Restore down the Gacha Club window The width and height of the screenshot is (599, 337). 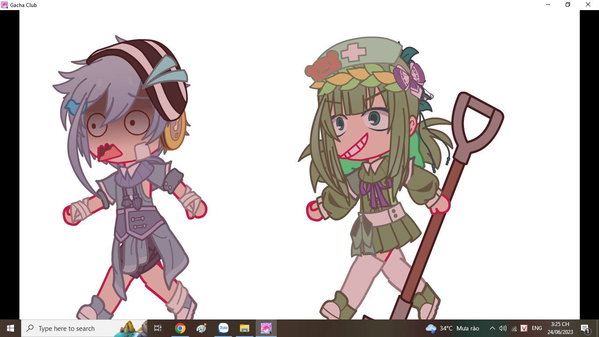pyautogui.click(x=568, y=5)
